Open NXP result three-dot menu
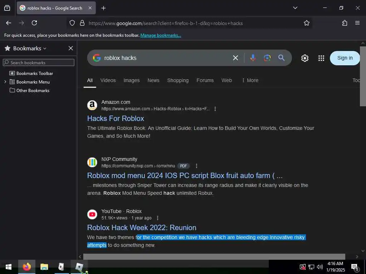Image resolution: width=366 pixels, height=274 pixels. (196, 166)
